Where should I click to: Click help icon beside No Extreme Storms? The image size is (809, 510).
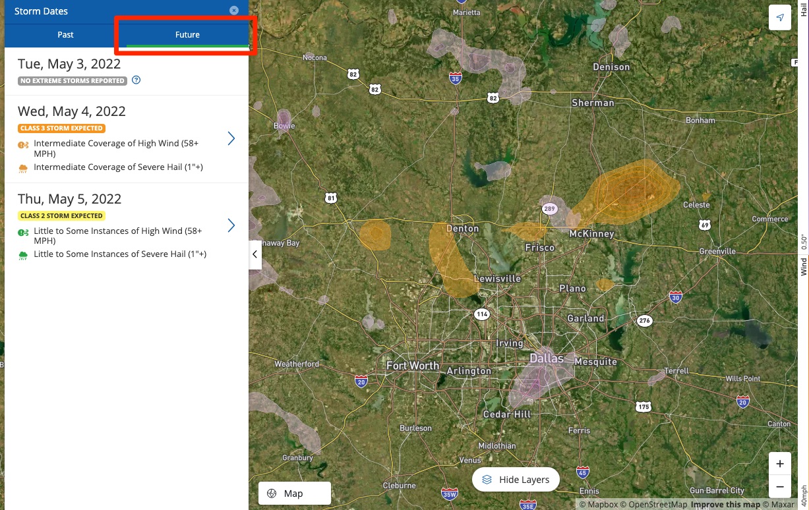pyautogui.click(x=136, y=80)
